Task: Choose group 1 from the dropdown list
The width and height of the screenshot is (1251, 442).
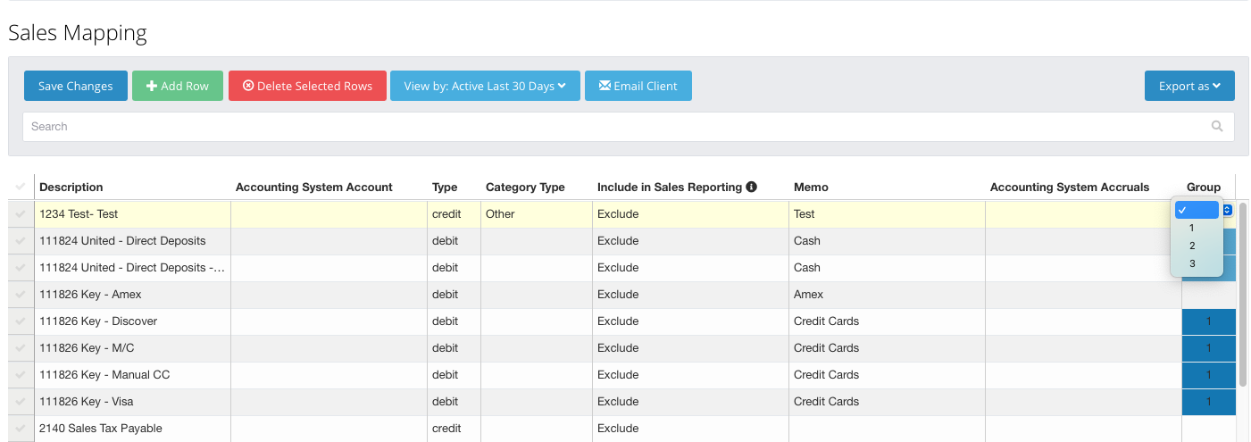Action: (x=1191, y=228)
